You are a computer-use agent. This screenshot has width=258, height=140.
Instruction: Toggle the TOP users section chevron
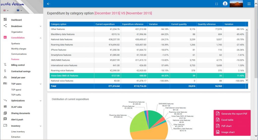coord(41,84)
